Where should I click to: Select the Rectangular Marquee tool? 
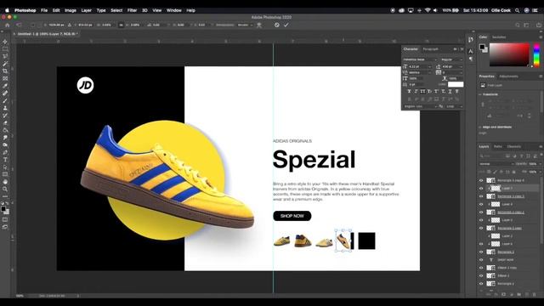[5, 49]
